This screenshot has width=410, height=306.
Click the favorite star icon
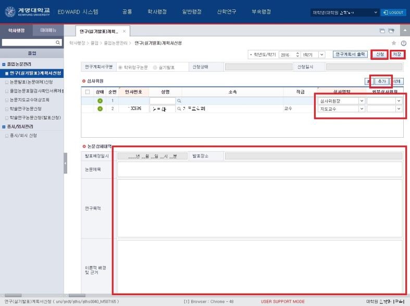click(394, 43)
